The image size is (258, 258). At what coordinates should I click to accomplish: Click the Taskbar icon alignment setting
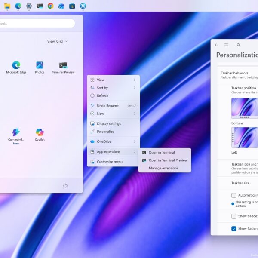coord(238,168)
